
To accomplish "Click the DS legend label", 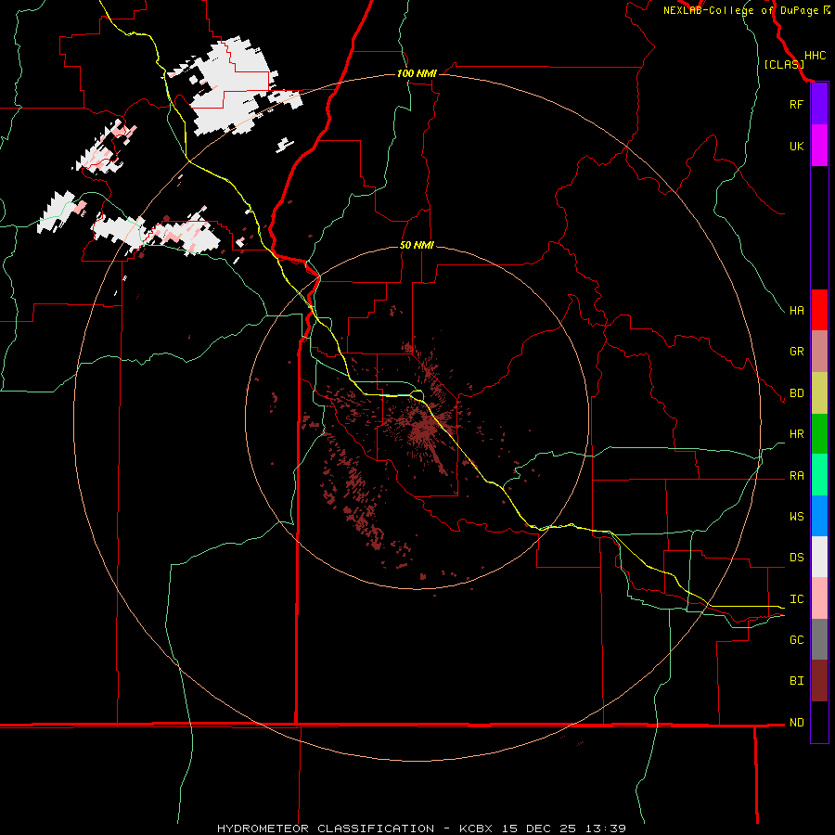I will click(x=796, y=557).
